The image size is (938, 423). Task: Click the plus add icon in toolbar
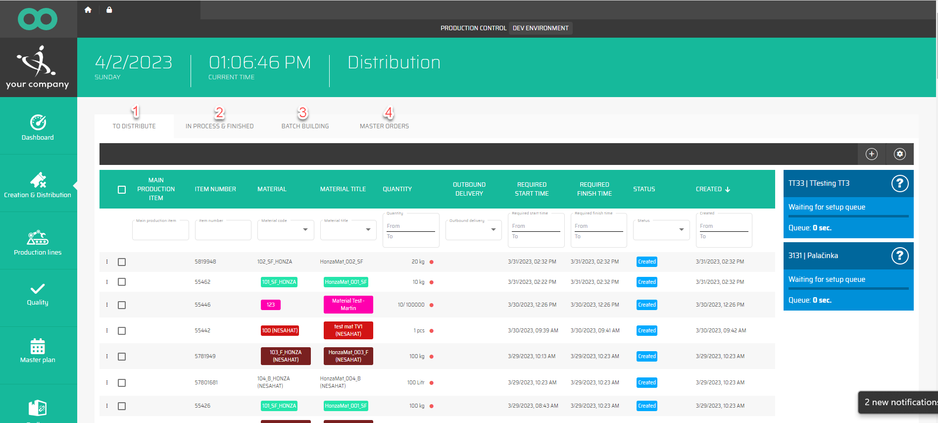(871, 154)
